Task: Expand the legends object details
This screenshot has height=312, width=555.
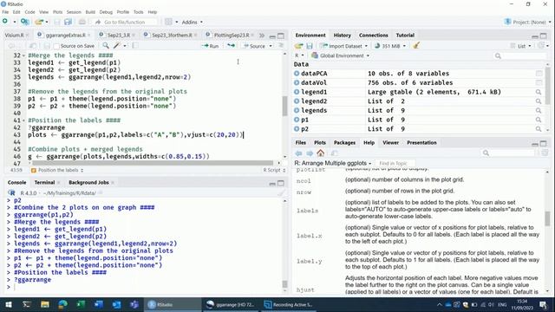Action: (297, 110)
